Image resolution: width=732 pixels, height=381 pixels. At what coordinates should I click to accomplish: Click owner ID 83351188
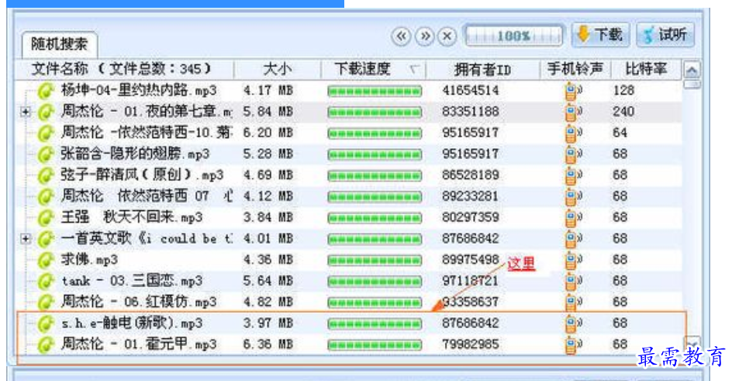(471, 112)
